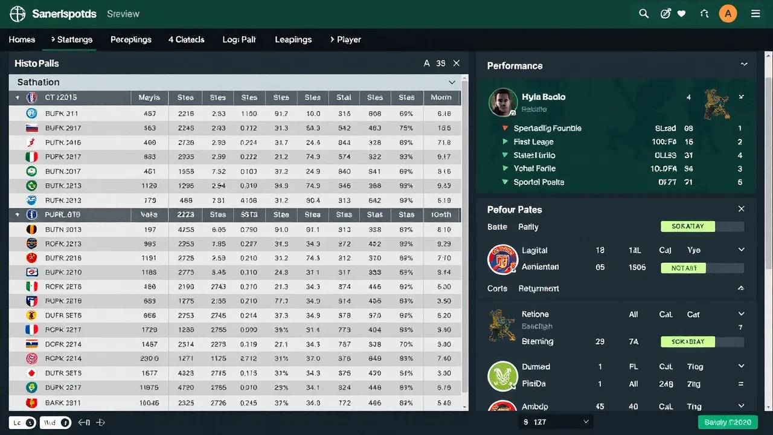Click the SOKATAY green progress bar under Batte
The height and width of the screenshot is (435, 773).
coord(703,227)
